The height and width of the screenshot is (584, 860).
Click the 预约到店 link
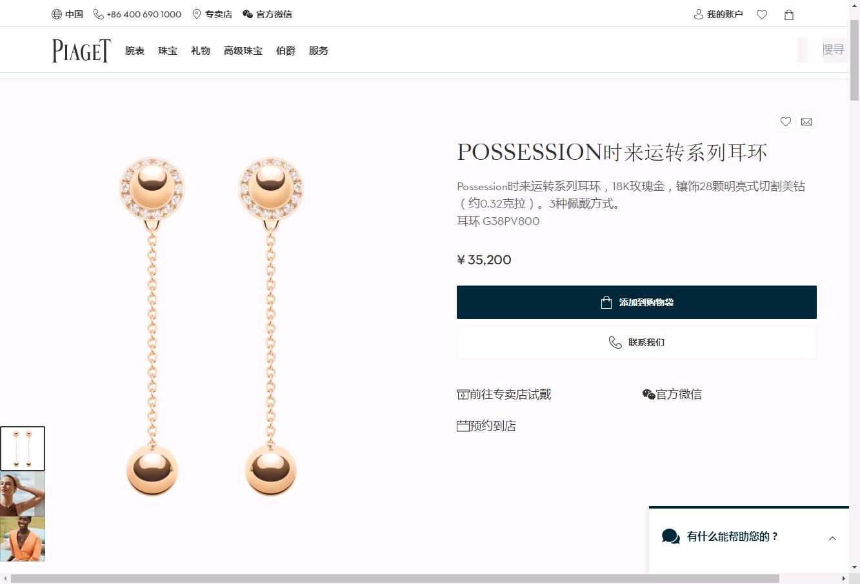click(486, 426)
